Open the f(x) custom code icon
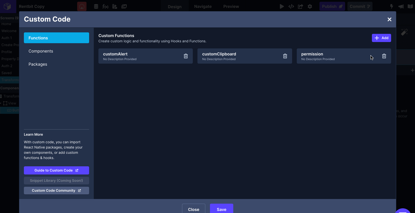415x213 pixels. coord(105,6)
